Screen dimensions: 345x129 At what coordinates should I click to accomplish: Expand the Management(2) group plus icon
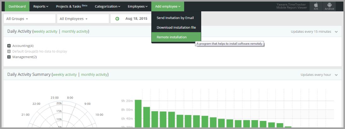9,57
